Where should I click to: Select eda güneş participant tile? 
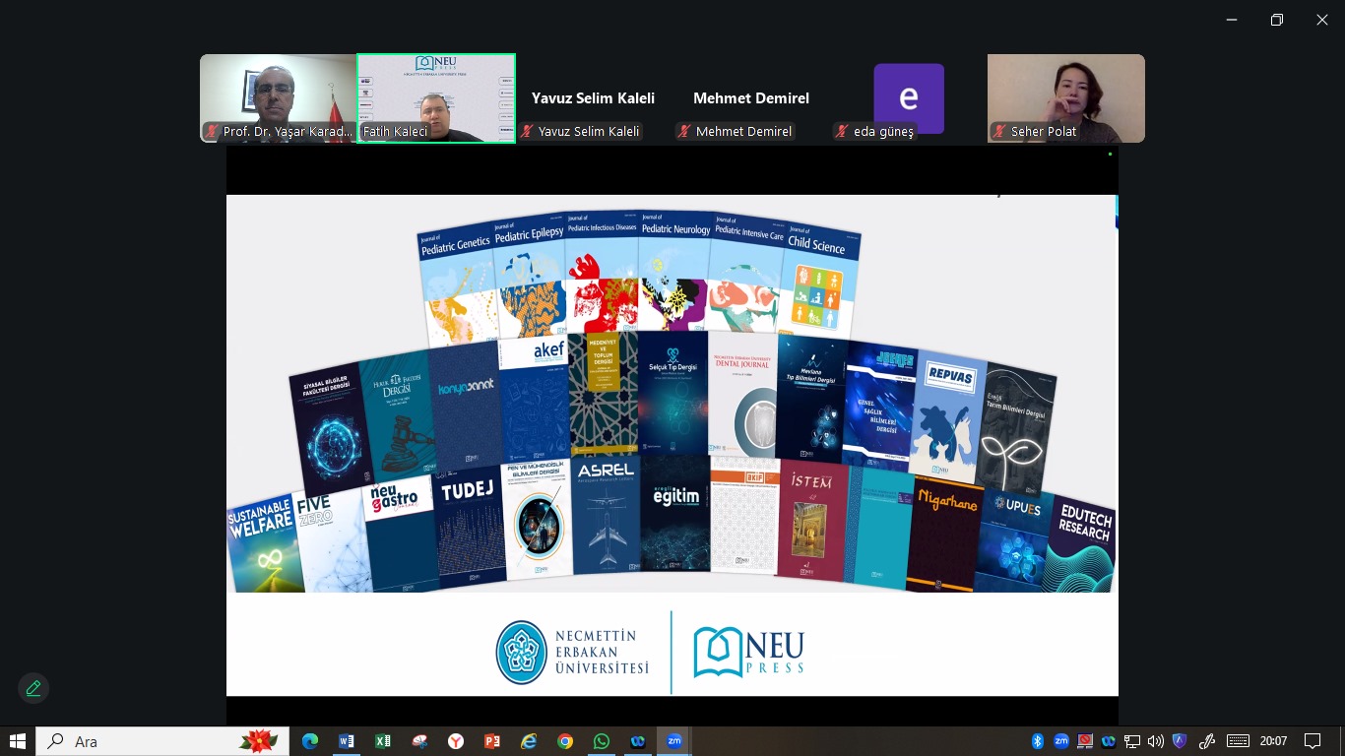[x=908, y=98]
